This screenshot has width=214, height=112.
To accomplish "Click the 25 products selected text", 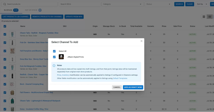I will pos(10,21).
